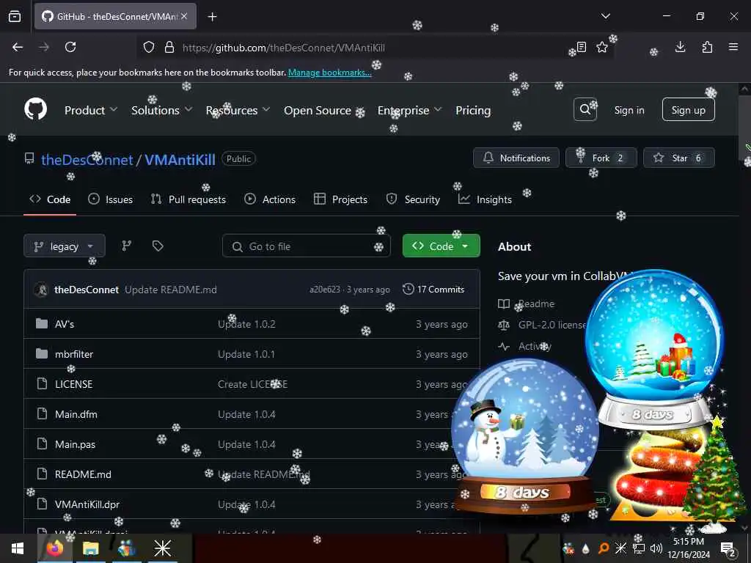
Task: Click the Firefox taskbar icon
Action: tap(55, 548)
